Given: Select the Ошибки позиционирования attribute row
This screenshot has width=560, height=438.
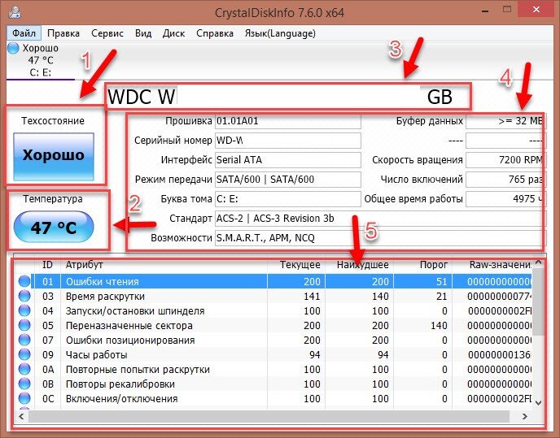Looking at the screenshot, I should click(273, 340).
